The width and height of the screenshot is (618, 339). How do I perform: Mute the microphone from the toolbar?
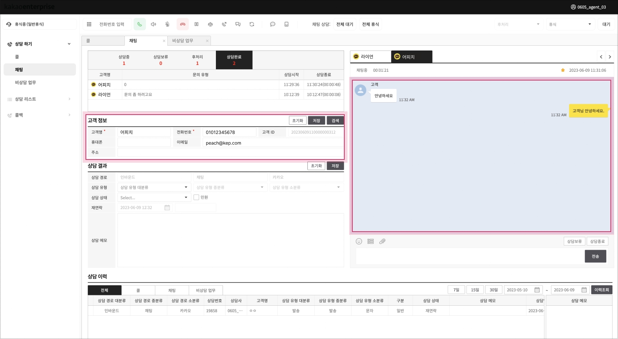click(x=167, y=24)
